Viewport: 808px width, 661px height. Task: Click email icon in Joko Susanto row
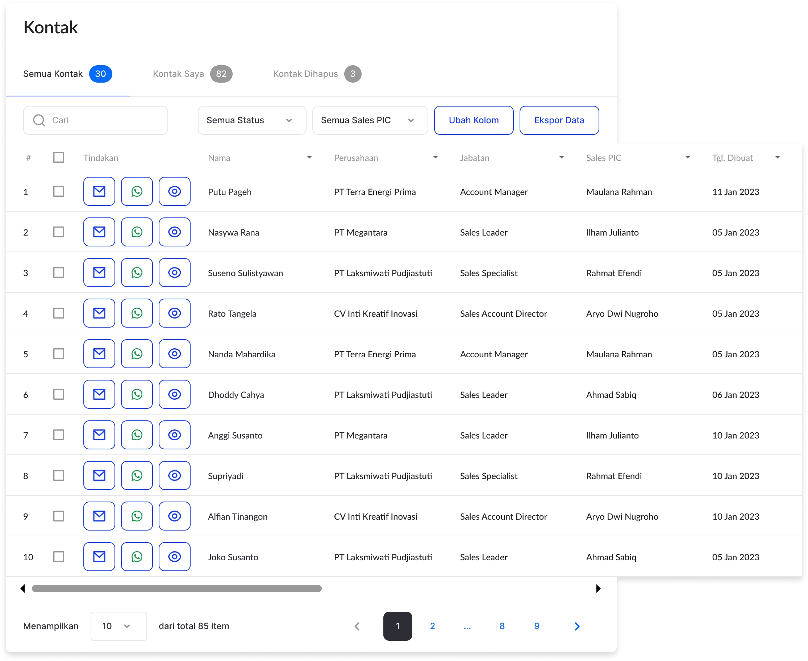tap(99, 557)
